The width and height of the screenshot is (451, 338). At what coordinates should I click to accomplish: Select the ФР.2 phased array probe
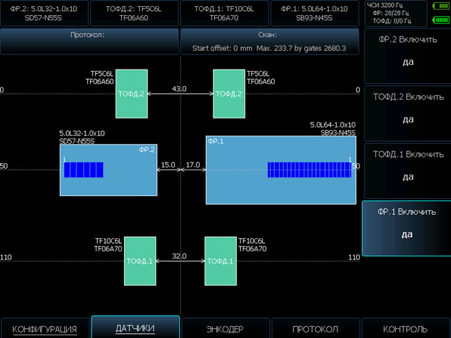(108, 170)
